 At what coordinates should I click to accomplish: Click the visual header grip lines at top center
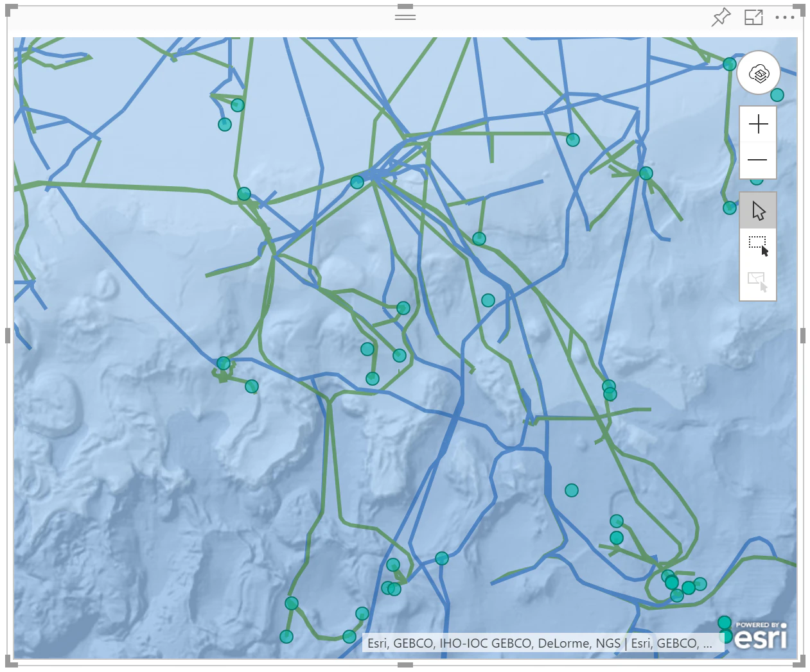405,16
